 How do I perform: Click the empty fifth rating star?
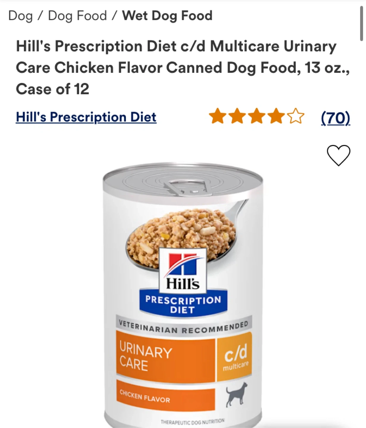296,117
